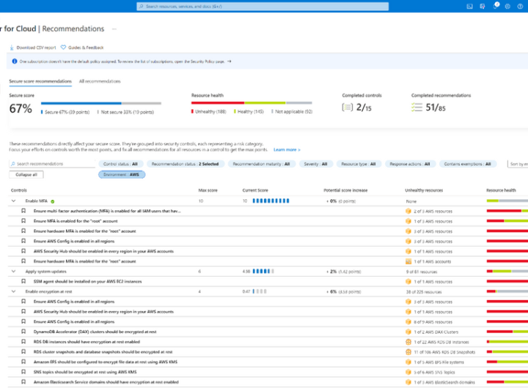The height and width of the screenshot is (388, 528).
Task: Bookmark RDS cluster snapshots recommendation
Action: pyautogui.click(x=23, y=351)
